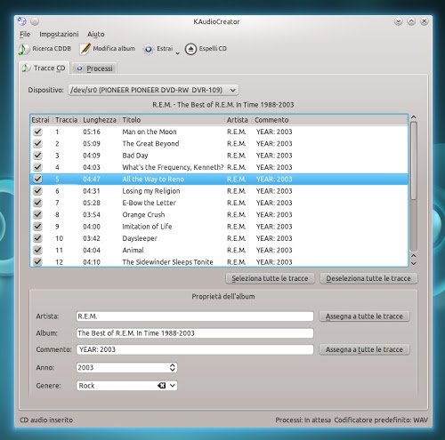445x440 pixels.
Task: Expand the Dispositivo device combo box
Action: click(x=153, y=90)
